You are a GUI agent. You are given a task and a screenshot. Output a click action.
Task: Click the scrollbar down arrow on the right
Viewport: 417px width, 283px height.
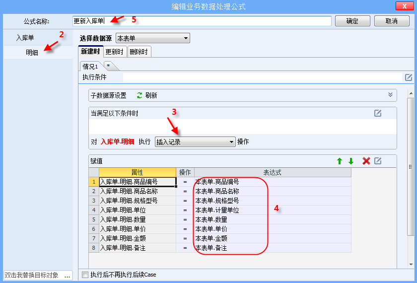[x=411, y=264]
